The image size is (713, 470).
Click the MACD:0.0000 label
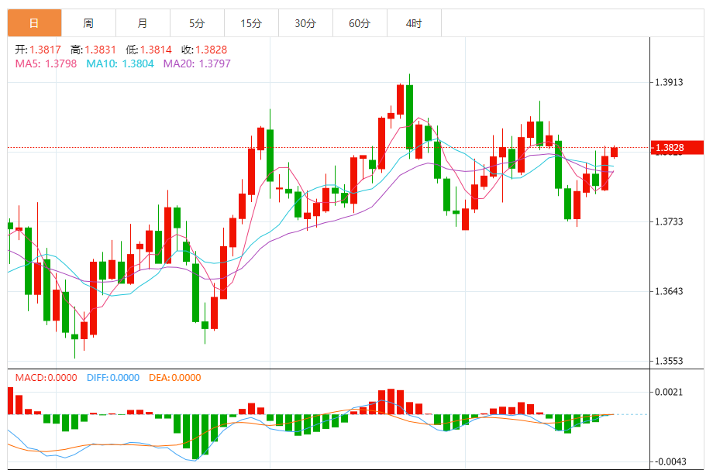[46, 378]
